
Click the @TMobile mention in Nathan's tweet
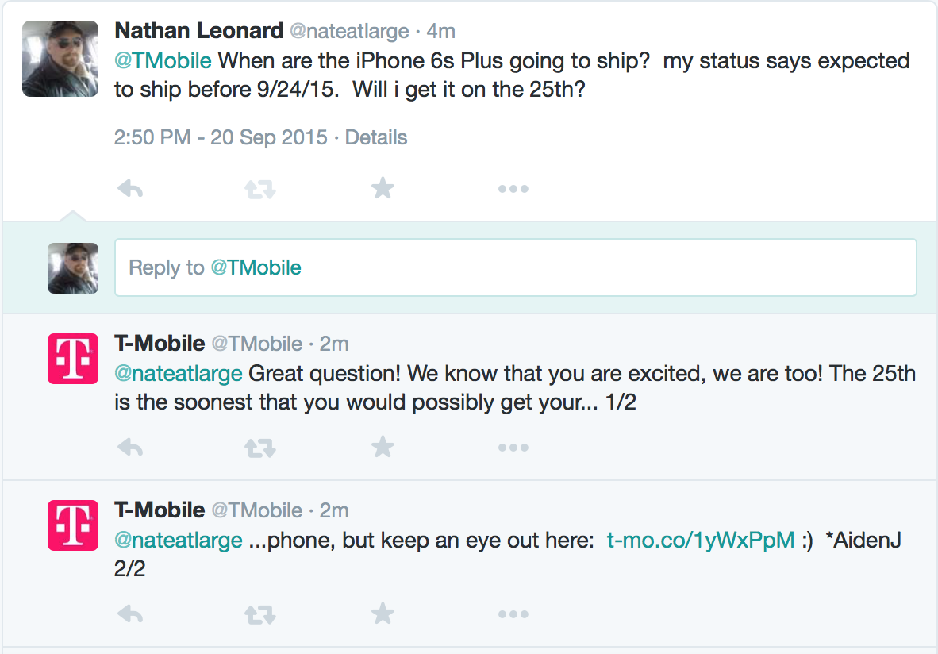(x=163, y=61)
